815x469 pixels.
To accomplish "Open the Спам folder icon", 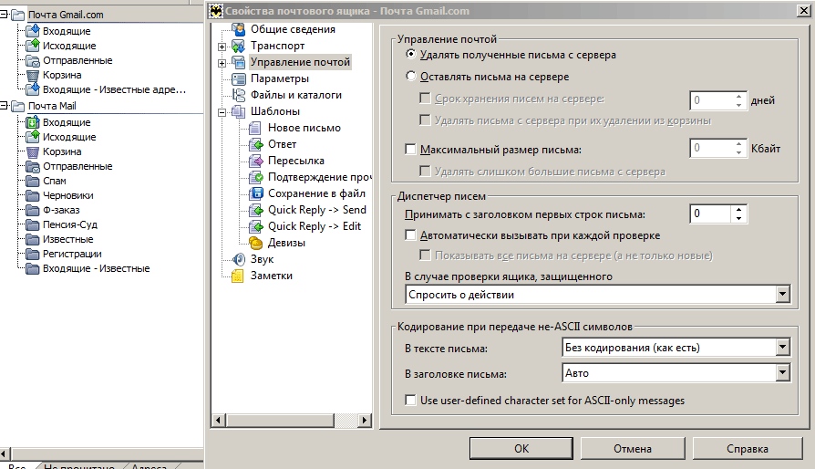I will point(32,181).
